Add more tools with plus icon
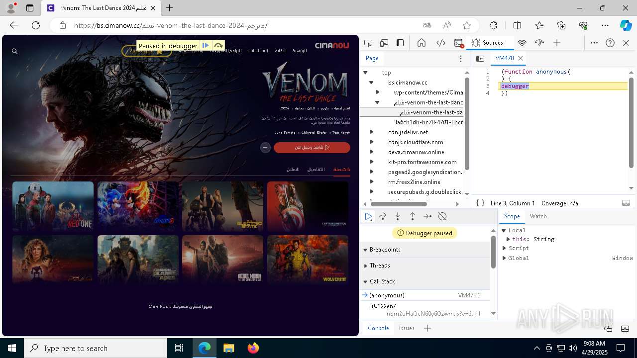 pos(557,43)
